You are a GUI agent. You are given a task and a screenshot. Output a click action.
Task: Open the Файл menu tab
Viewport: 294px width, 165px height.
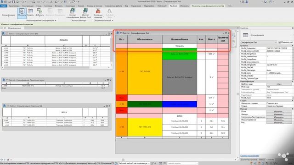pos(3,6)
